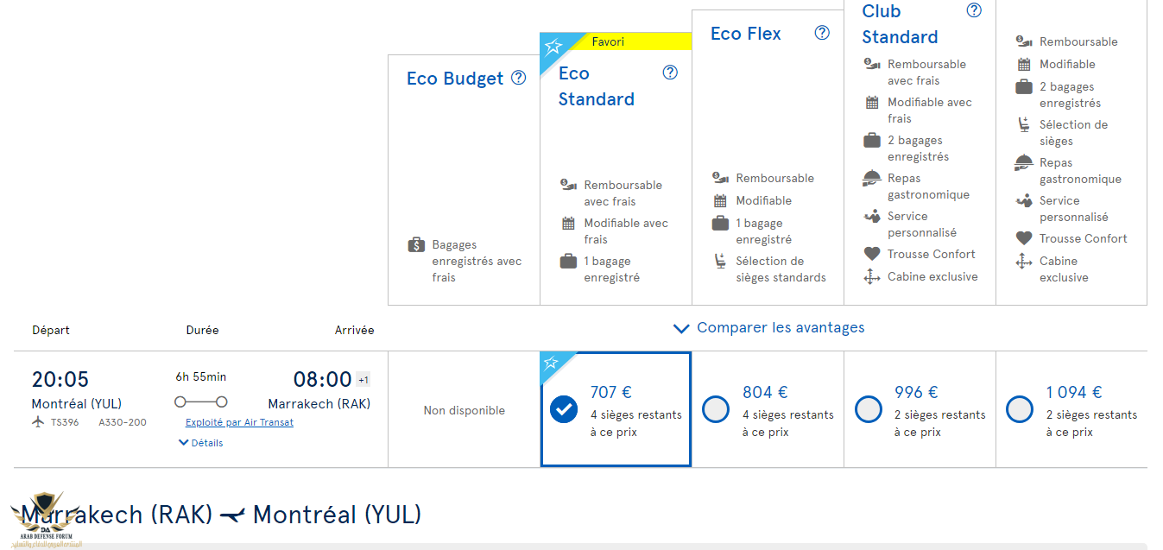This screenshot has height=550, width=1163.
Task: Click the Eco Flex seat selection icon
Action: tap(720, 261)
